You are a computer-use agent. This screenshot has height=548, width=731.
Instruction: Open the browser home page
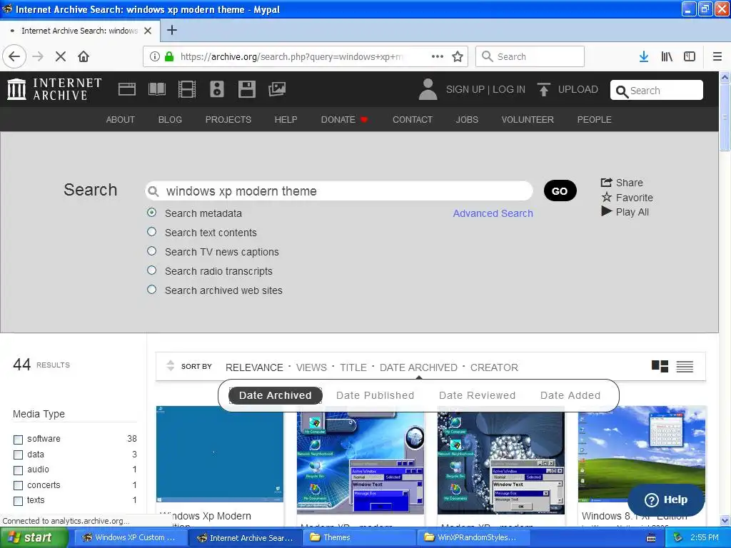pos(84,57)
